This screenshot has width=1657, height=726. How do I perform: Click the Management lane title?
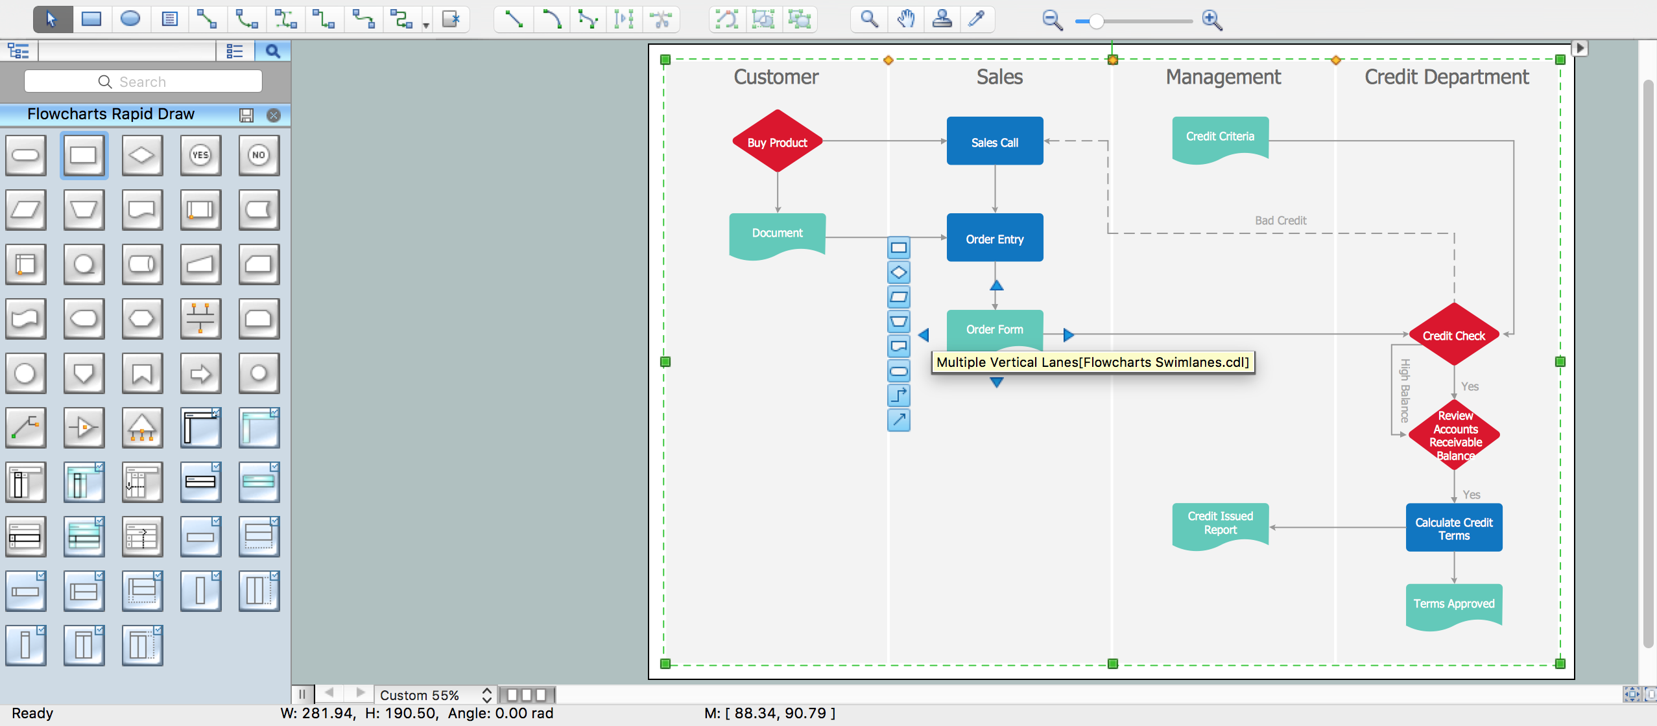[1223, 76]
